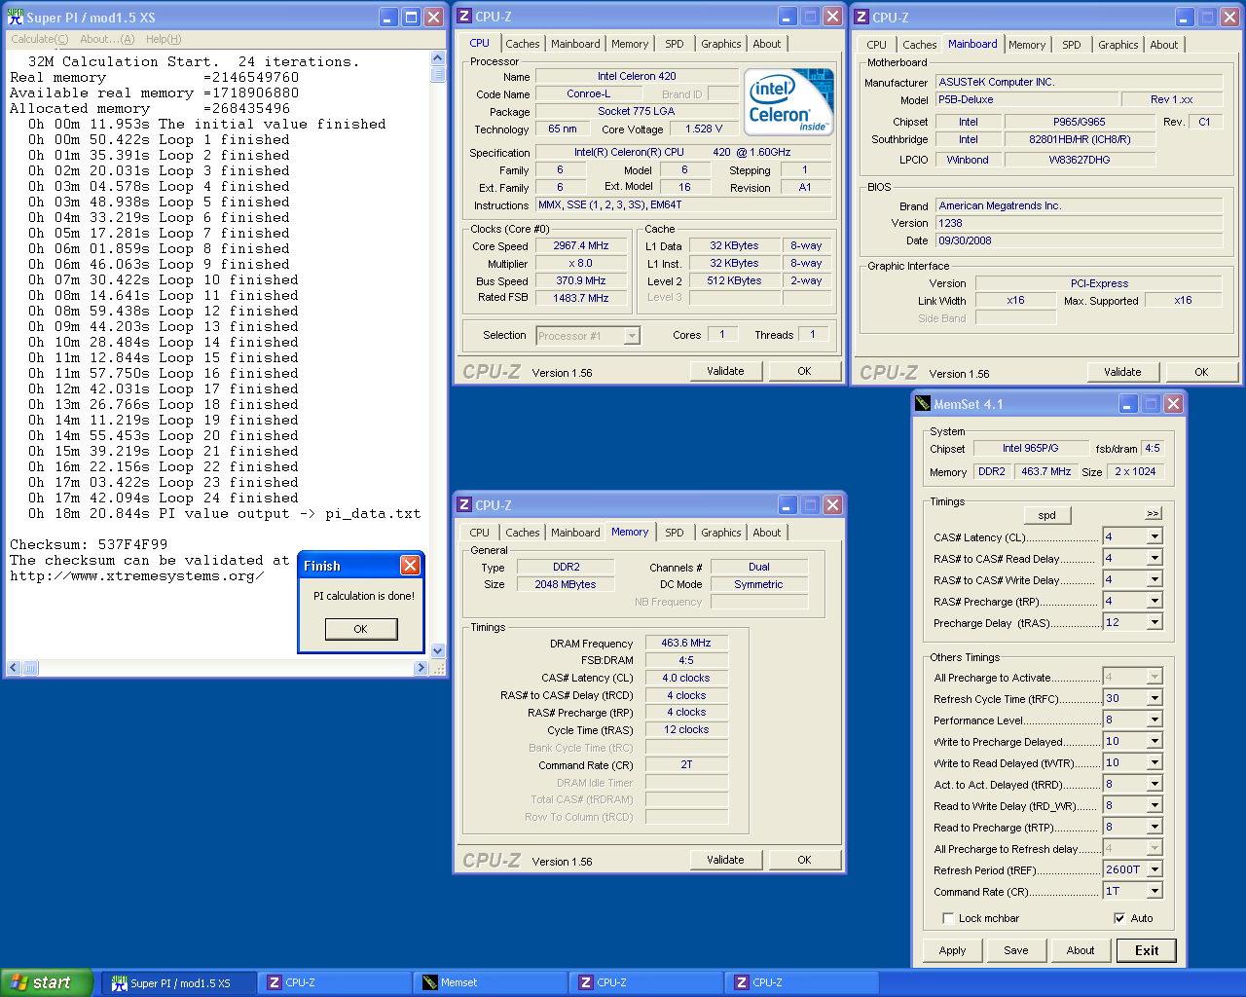Click the Apply button in MemSet
Viewport: 1246px width, 997px height.
pos(953,950)
